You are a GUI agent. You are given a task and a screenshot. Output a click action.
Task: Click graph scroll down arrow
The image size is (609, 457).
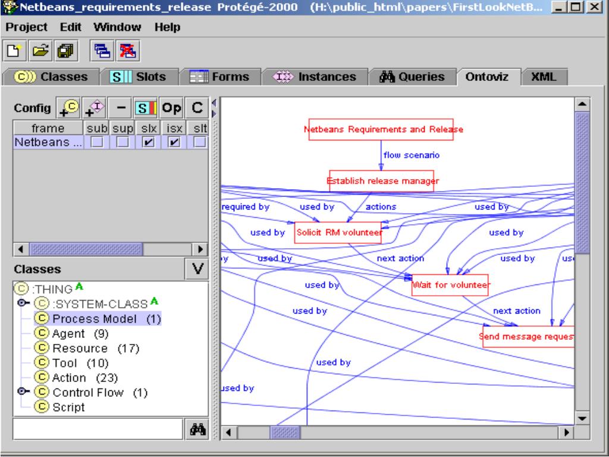click(582, 418)
